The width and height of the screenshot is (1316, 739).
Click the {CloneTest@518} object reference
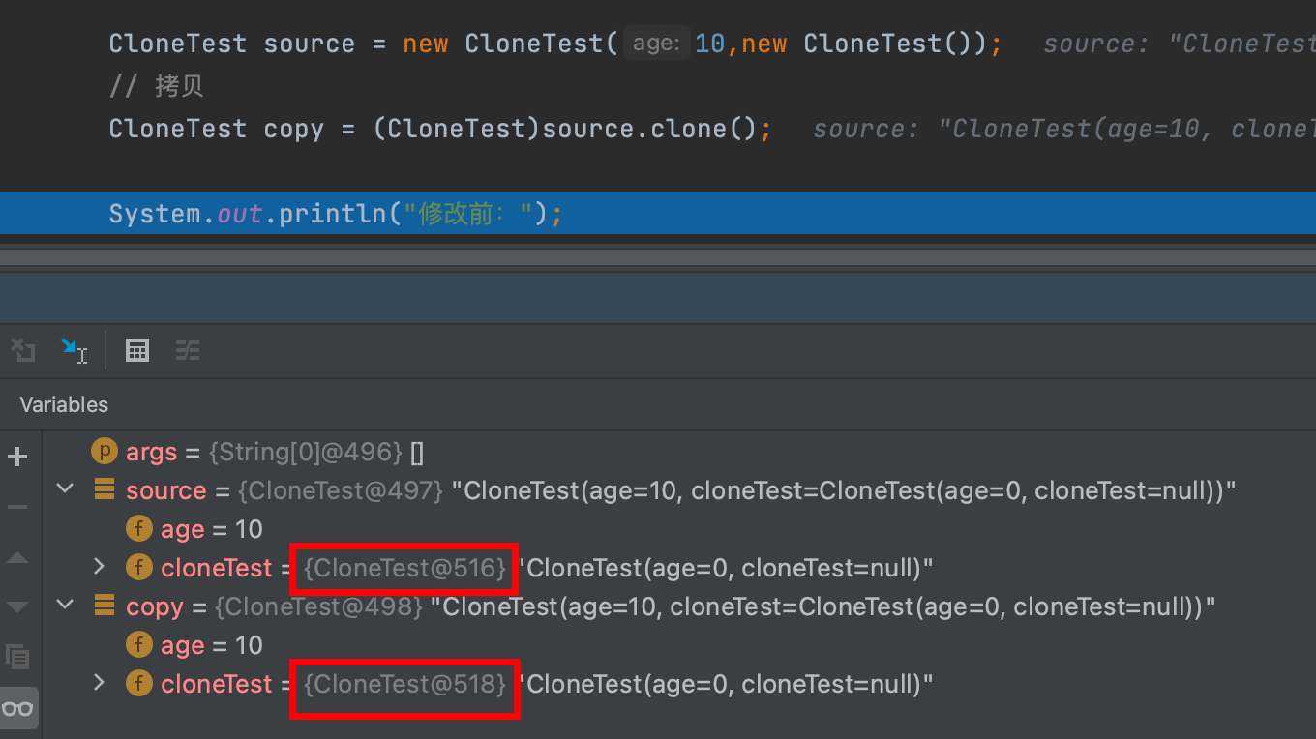pos(405,684)
